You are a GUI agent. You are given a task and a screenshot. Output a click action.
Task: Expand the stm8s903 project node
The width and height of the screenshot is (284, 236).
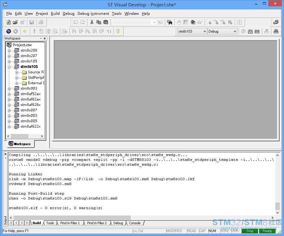(x=9, y=89)
